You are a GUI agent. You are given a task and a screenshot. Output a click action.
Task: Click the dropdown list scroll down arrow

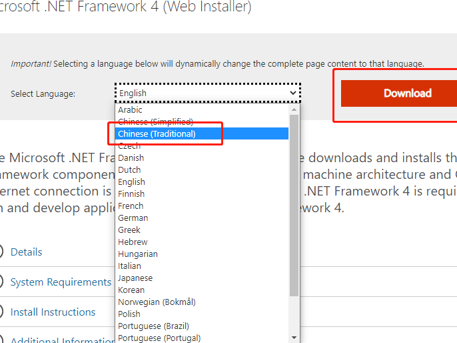point(294,338)
